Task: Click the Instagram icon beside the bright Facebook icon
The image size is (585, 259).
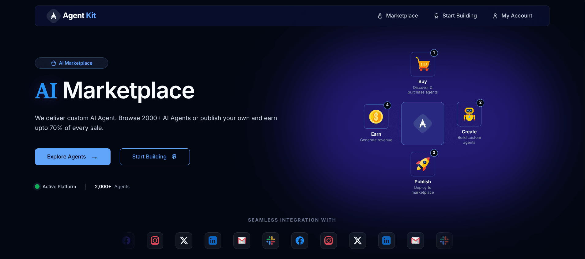Action: (x=329, y=241)
